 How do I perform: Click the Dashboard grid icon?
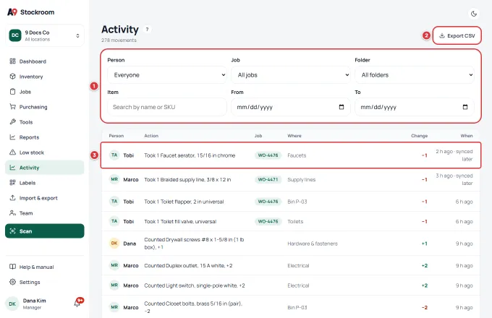tap(12, 61)
